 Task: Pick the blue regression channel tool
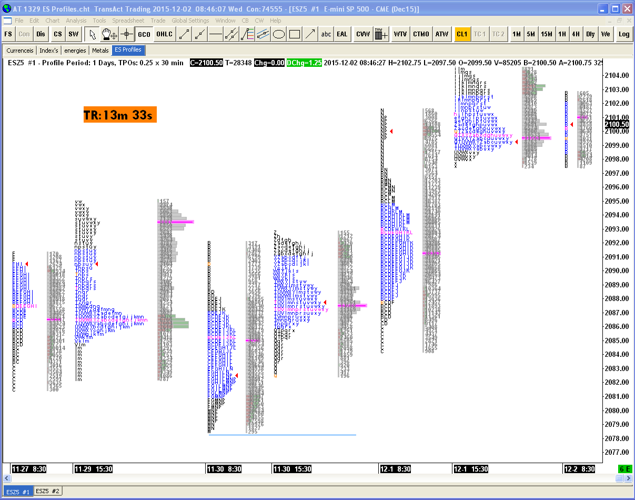pyautogui.click(x=263, y=34)
